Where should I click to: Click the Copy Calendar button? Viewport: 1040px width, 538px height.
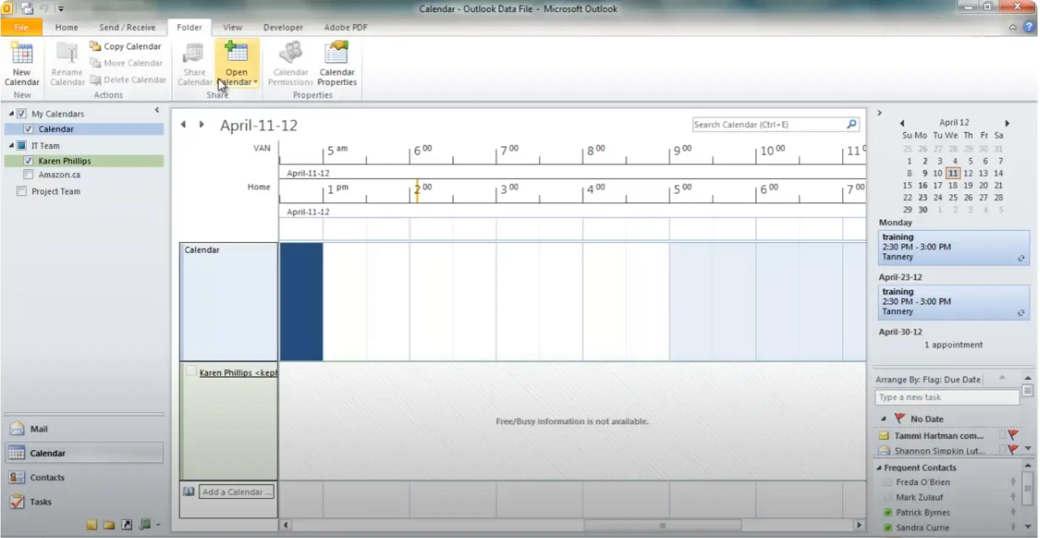[126, 46]
